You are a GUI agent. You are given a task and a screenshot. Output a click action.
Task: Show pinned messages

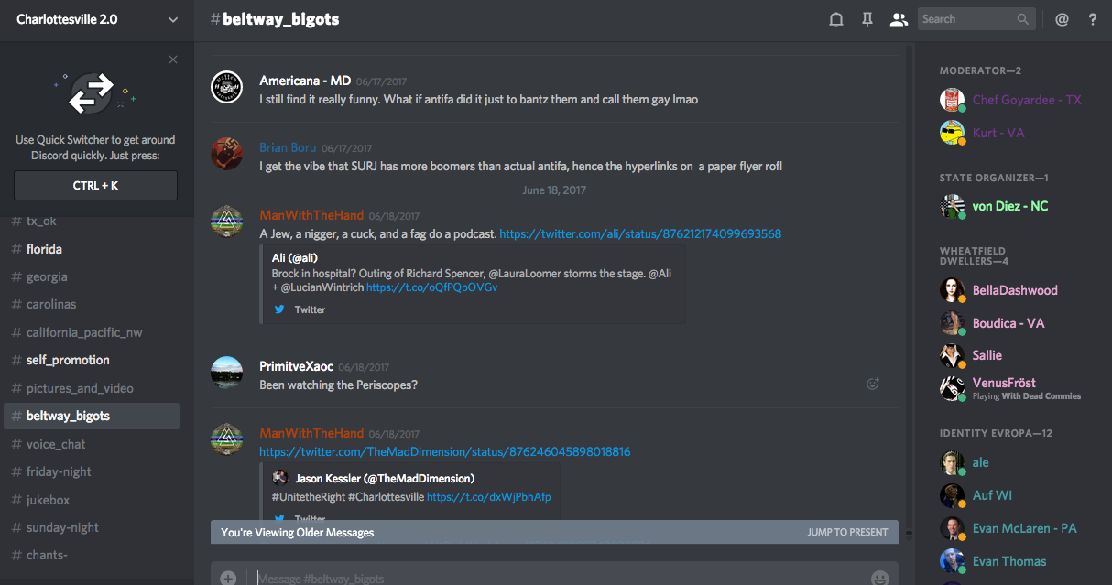tap(867, 19)
